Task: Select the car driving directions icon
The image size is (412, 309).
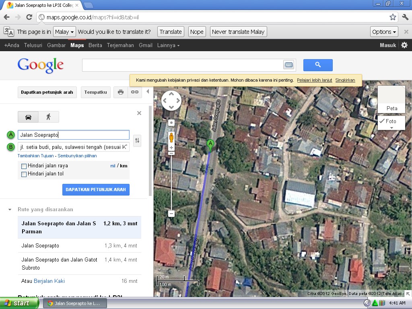Action: click(x=27, y=117)
